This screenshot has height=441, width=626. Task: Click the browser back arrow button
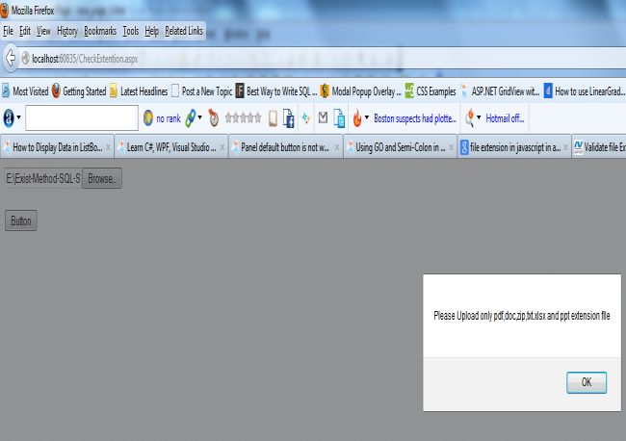[x=11, y=59]
